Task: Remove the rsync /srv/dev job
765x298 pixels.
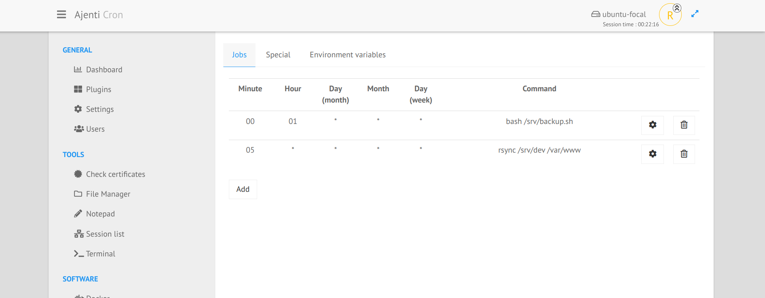Action: 684,154
